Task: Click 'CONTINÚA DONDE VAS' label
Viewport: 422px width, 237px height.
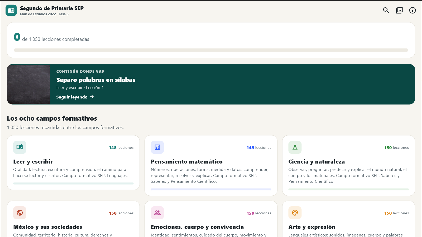Action: (x=80, y=71)
